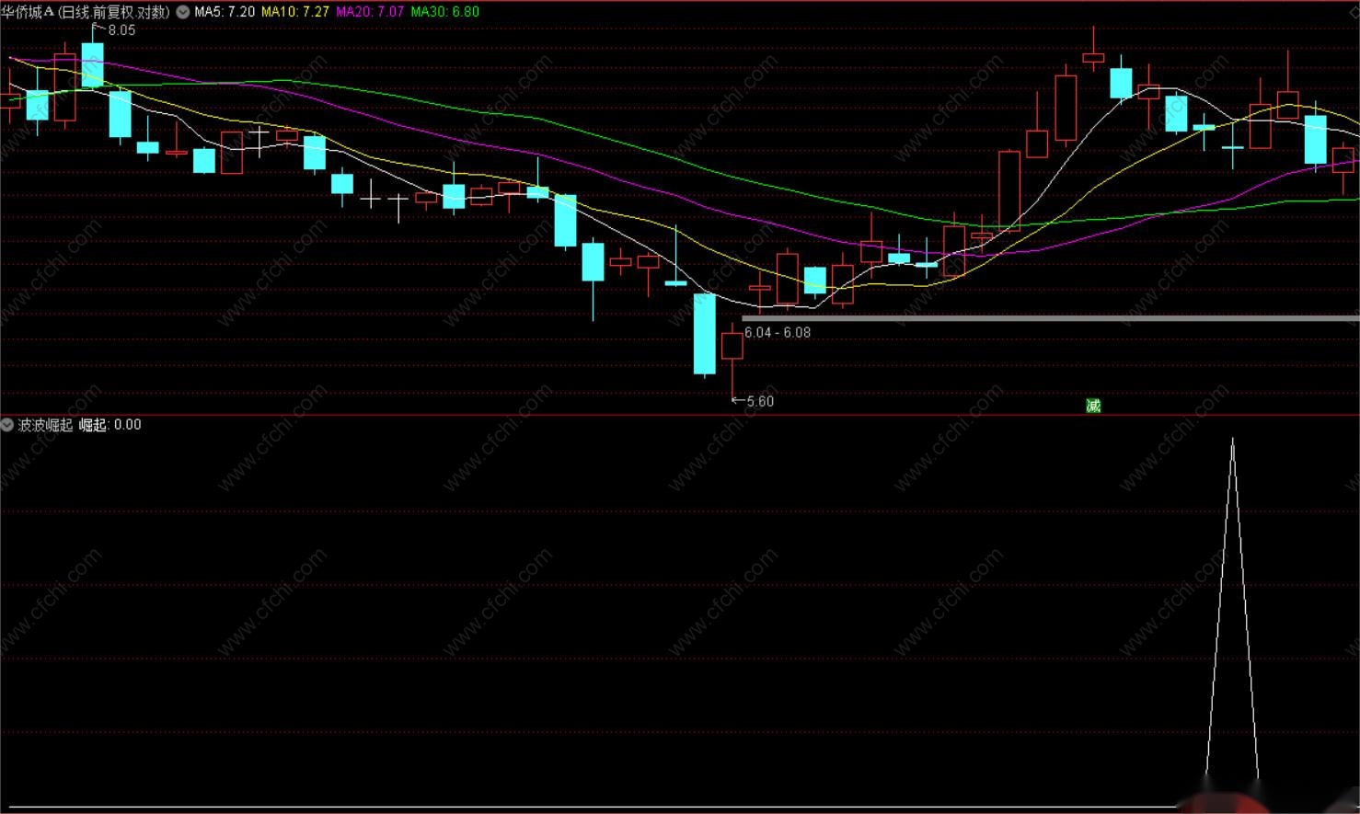This screenshot has width=1360, height=814.
Task: Click the 华侨城A stock title
Action: tap(28, 12)
